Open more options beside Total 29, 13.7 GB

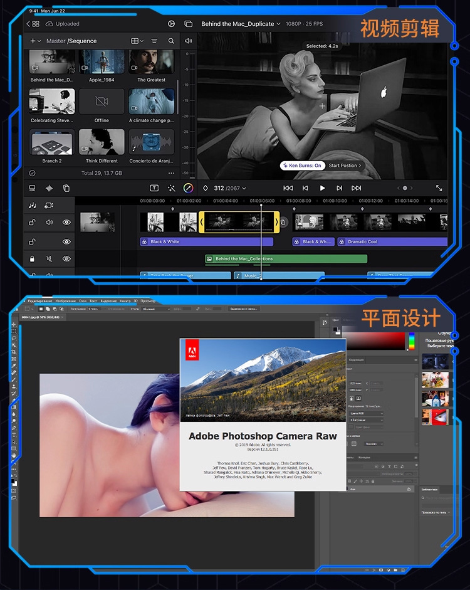[x=171, y=173]
